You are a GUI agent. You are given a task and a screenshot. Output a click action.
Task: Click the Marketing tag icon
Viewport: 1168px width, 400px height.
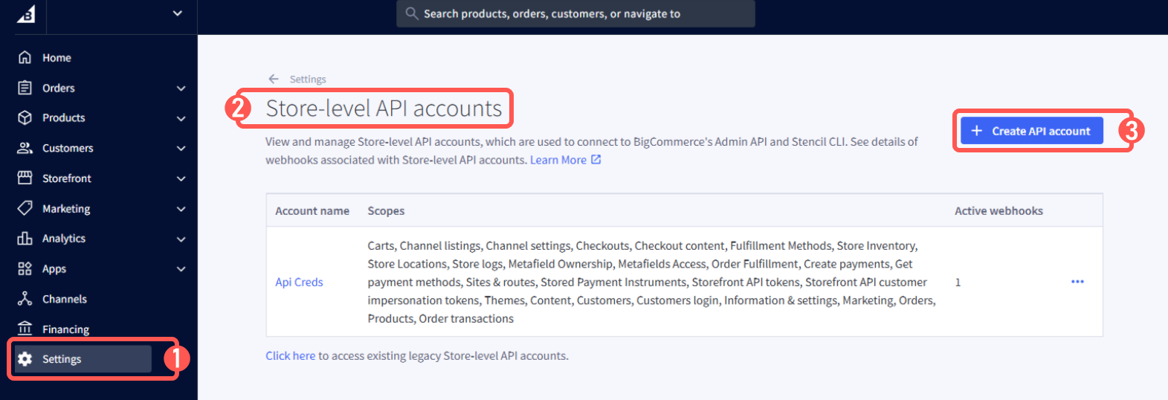pos(25,208)
